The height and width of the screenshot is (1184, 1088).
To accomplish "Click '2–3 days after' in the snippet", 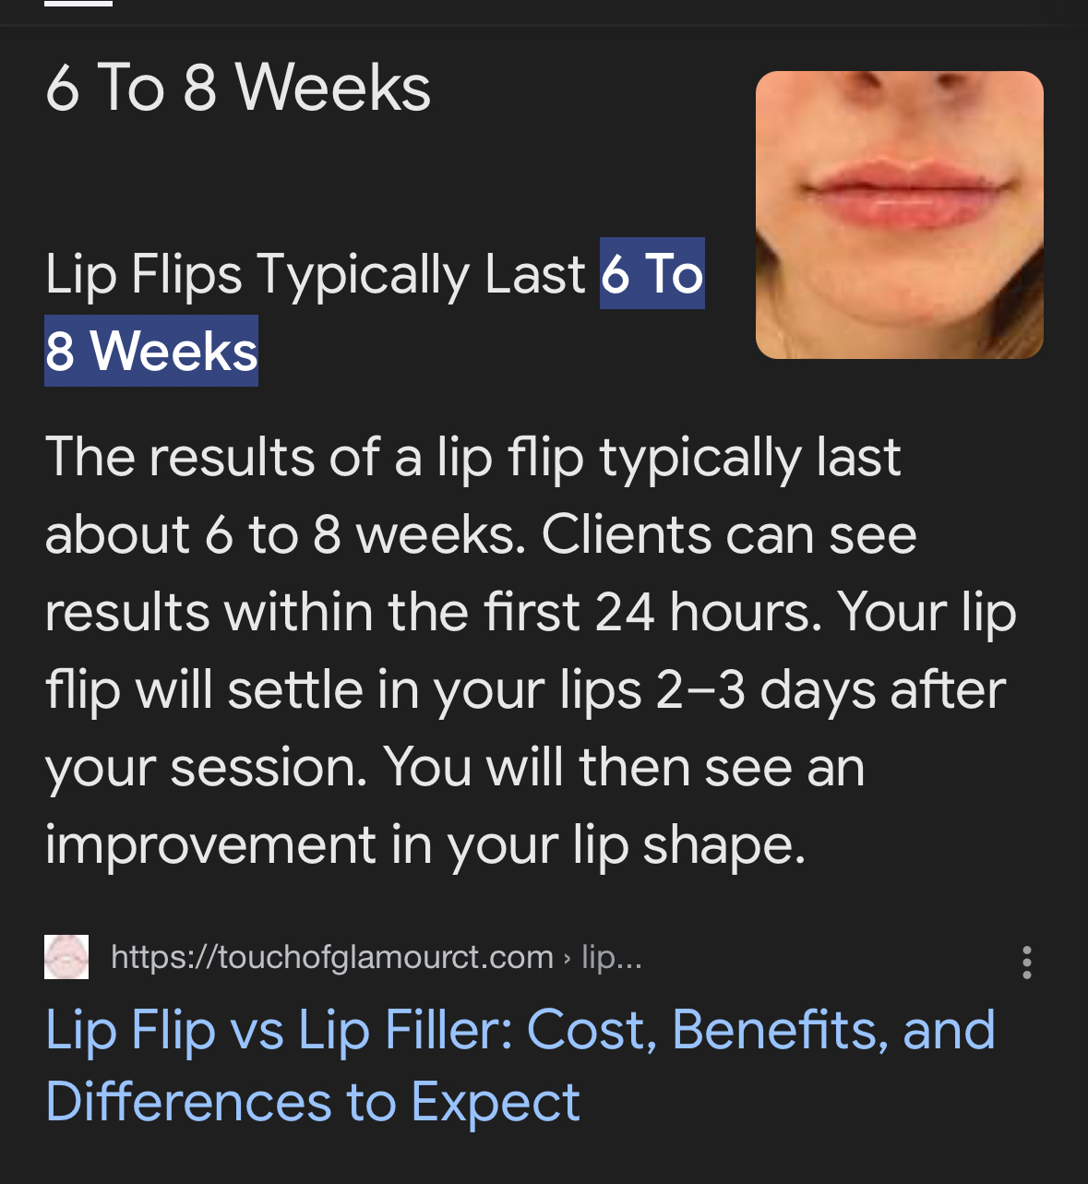I will pyautogui.click(x=831, y=689).
